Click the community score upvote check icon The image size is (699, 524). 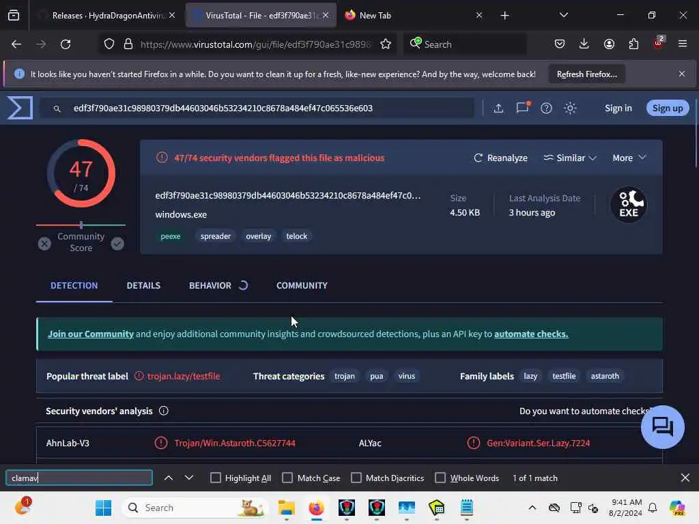(117, 244)
